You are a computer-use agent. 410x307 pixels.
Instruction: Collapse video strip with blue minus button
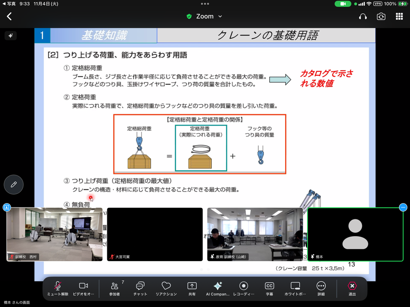pyautogui.click(x=403, y=207)
